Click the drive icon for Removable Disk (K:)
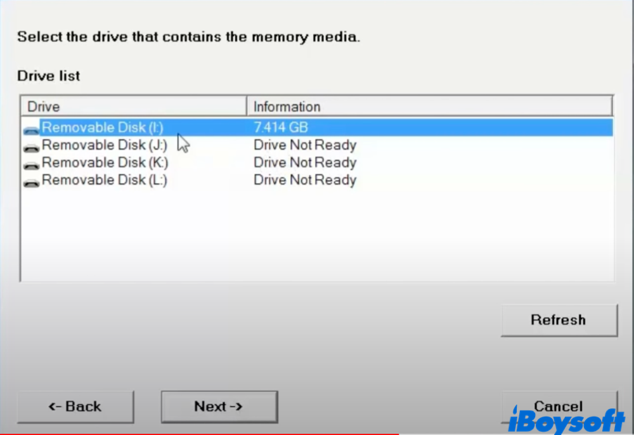This screenshot has width=634, height=435. (31, 165)
